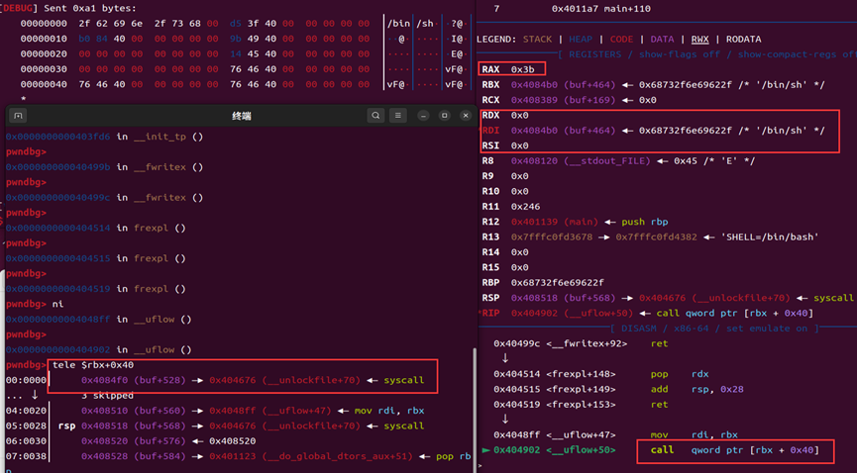The image size is (857, 473).
Task: Click the 終端 window title text
Action: pyautogui.click(x=243, y=116)
